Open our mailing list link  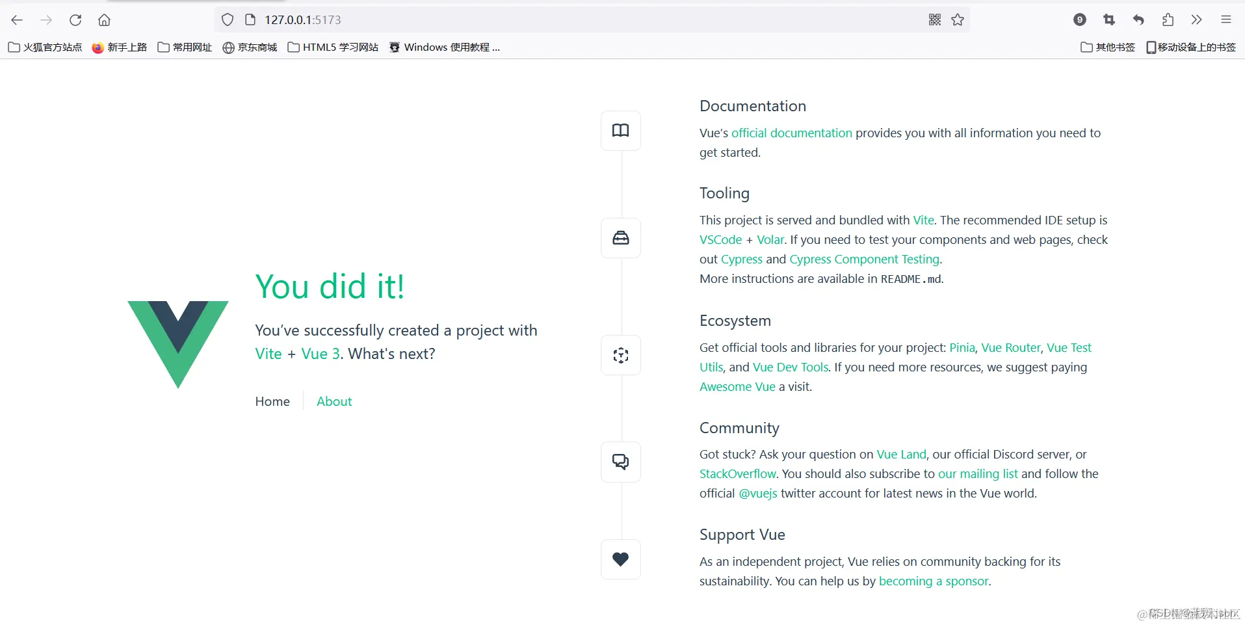point(978,474)
